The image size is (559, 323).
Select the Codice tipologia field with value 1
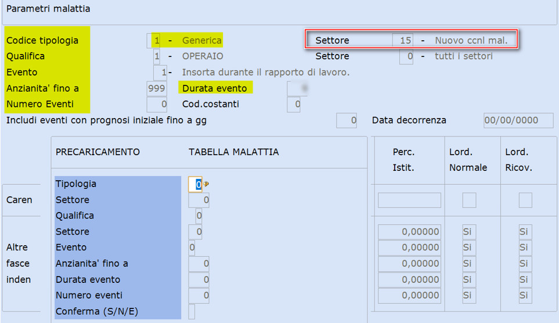click(153, 40)
